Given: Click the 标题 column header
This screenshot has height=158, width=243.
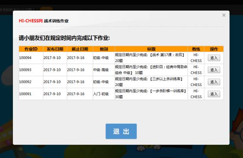Looking at the screenshot, I should click(x=151, y=49).
